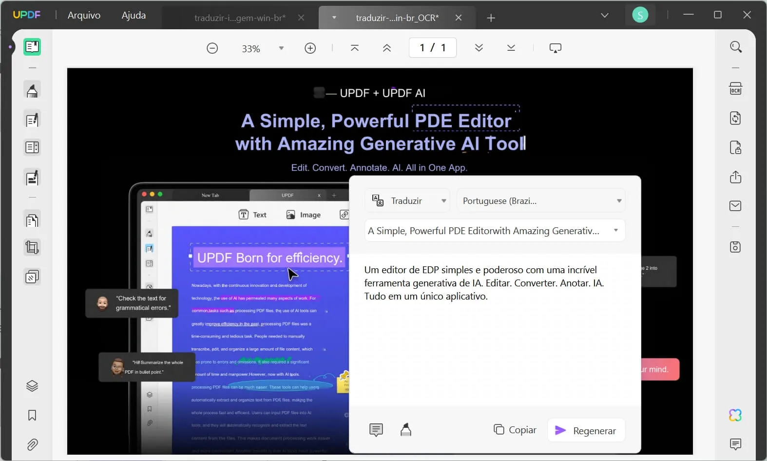Open the Portuguese (Brazil) language dropdown

[x=618, y=201]
